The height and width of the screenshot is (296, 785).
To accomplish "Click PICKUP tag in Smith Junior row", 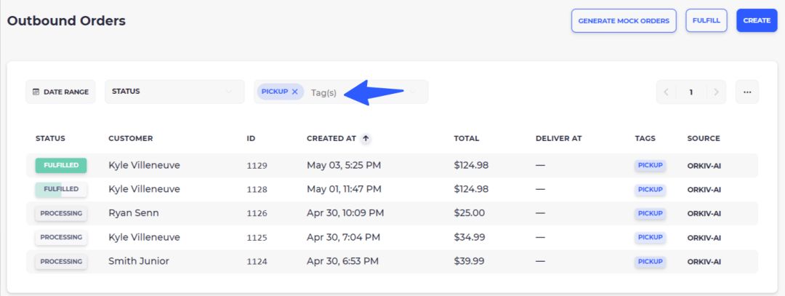I will (x=651, y=261).
